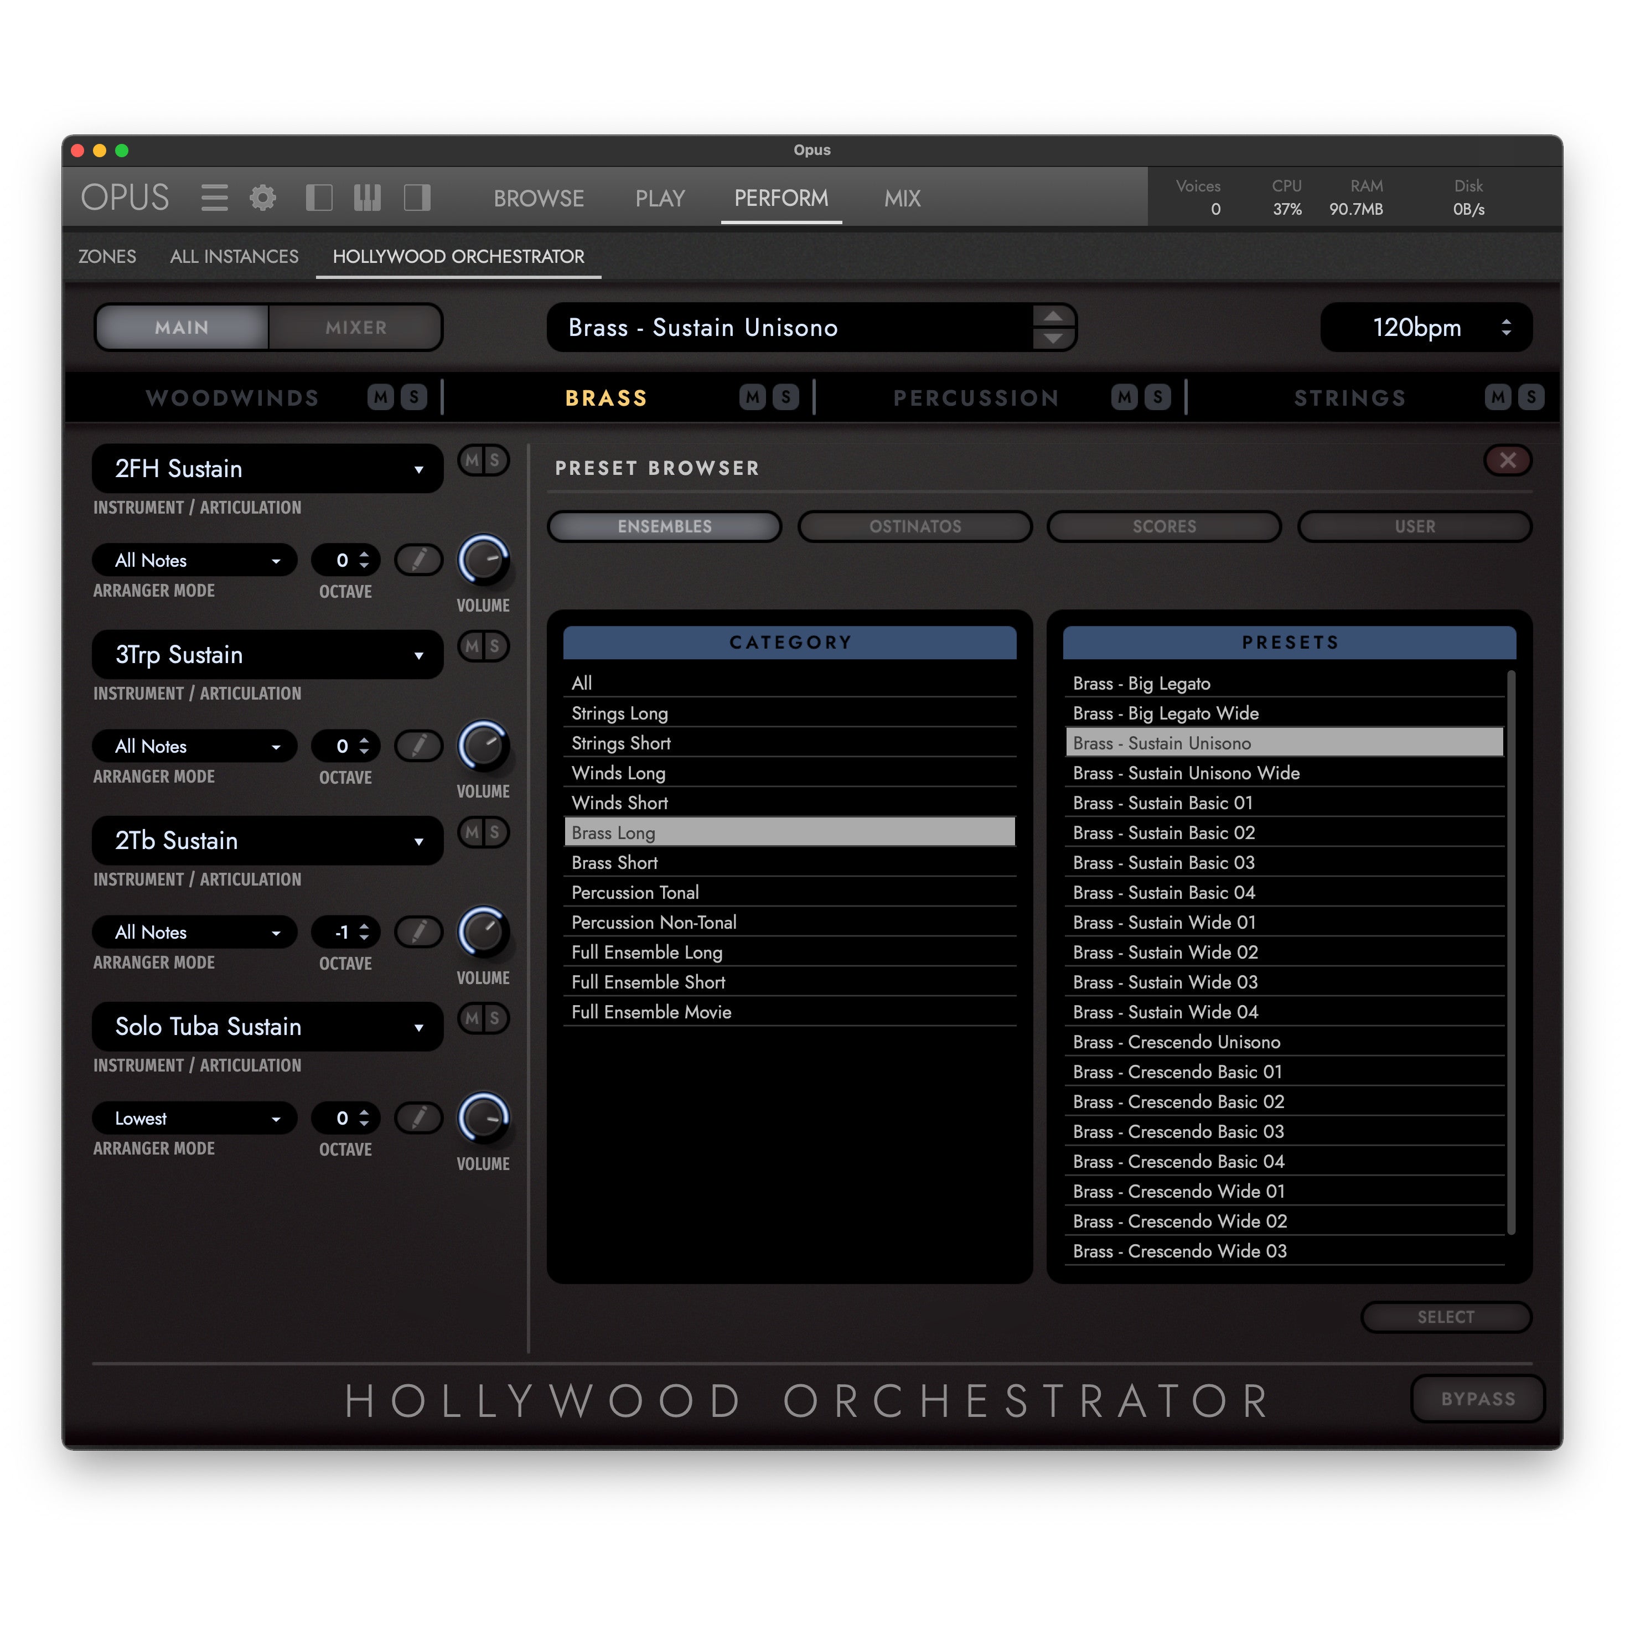
Task: Mute the Brass section
Action: pyautogui.click(x=753, y=397)
